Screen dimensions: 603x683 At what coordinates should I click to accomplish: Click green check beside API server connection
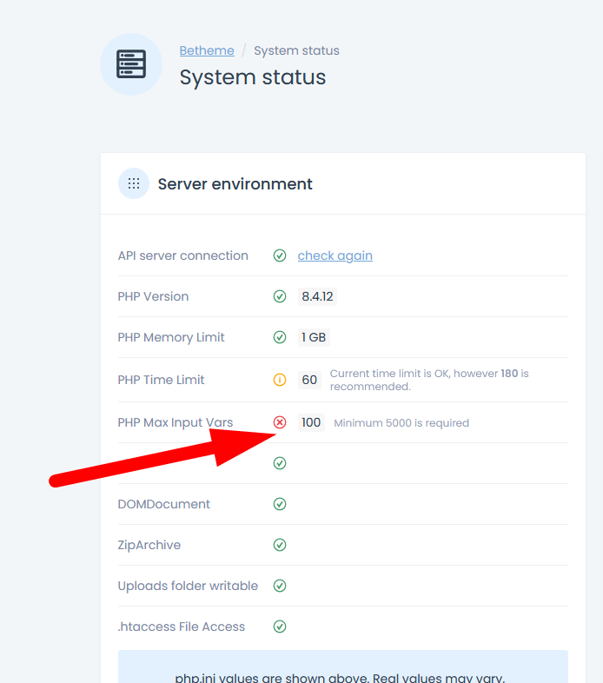(x=280, y=255)
